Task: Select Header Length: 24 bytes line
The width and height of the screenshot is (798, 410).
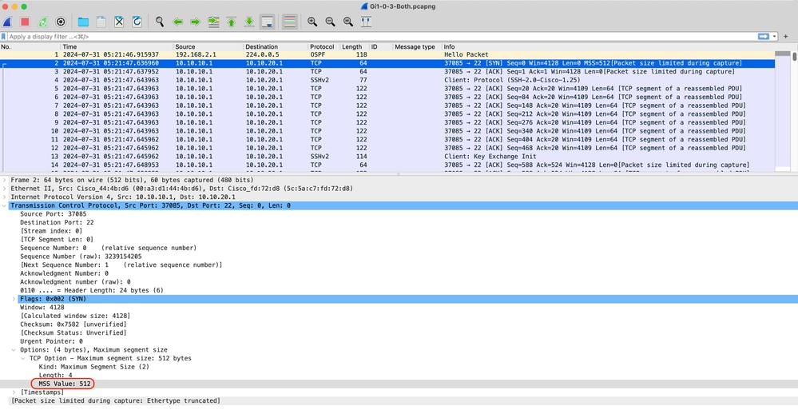Action: tap(92, 290)
